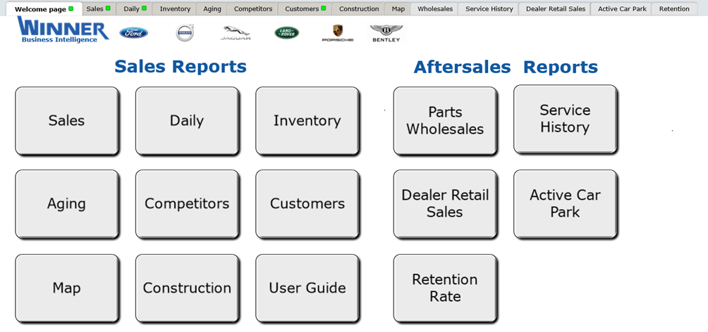Open the Wholesales tab

[434, 9]
